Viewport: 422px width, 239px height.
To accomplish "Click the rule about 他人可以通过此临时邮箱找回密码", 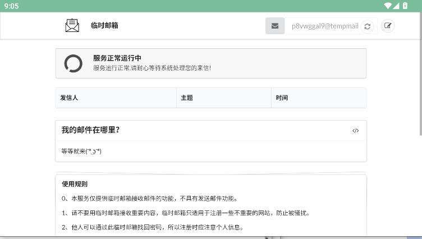I will click(x=152, y=227).
